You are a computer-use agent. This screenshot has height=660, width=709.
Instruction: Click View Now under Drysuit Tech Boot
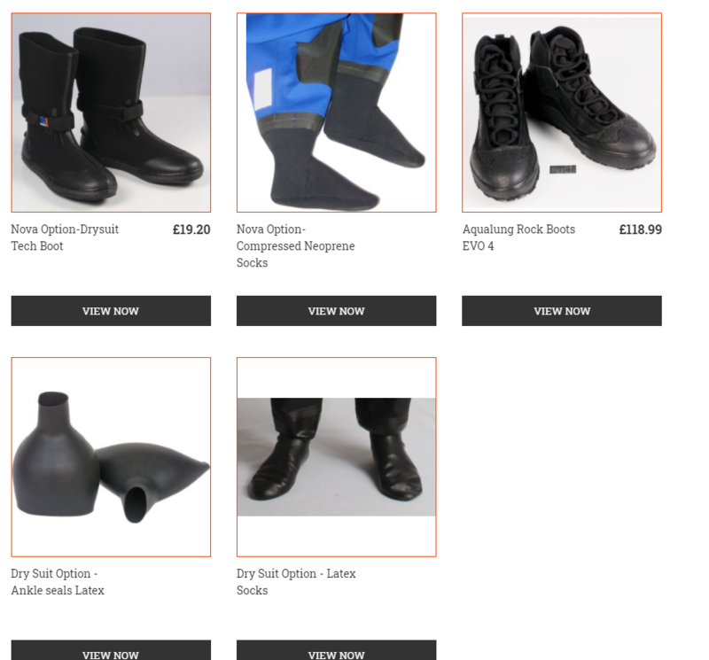coord(111,311)
